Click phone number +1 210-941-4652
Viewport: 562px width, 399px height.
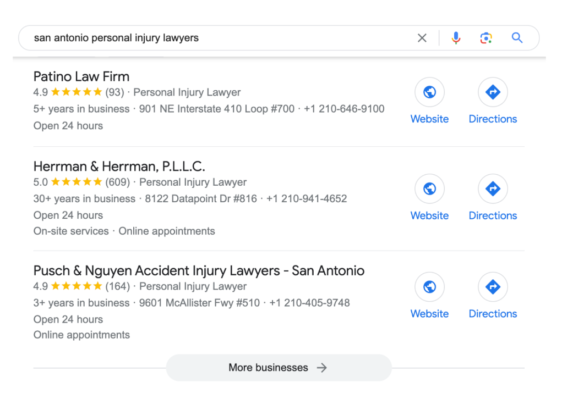point(307,198)
